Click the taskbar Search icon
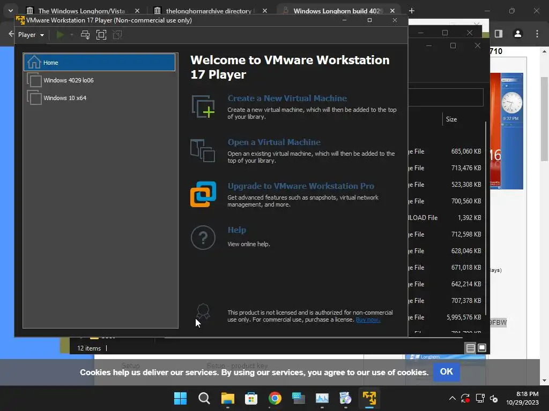The width and height of the screenshot is (549, 411). (x=204, y=398)
